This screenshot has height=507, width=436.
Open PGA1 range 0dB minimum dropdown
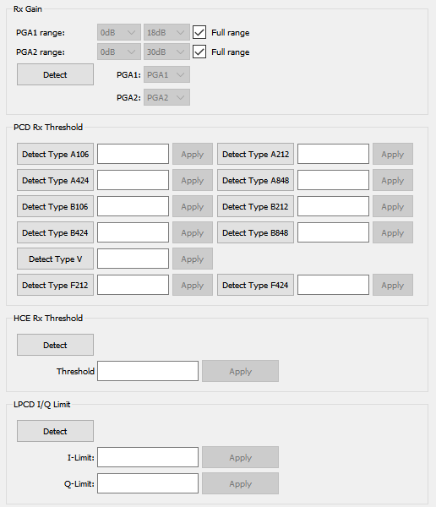(x=118, y=32)
